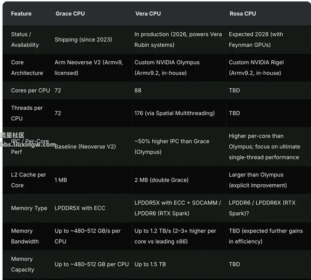Select the 'L2 Cache per Core' row label
The width and height of the screenshot is (311, 280).
[28, 180]
